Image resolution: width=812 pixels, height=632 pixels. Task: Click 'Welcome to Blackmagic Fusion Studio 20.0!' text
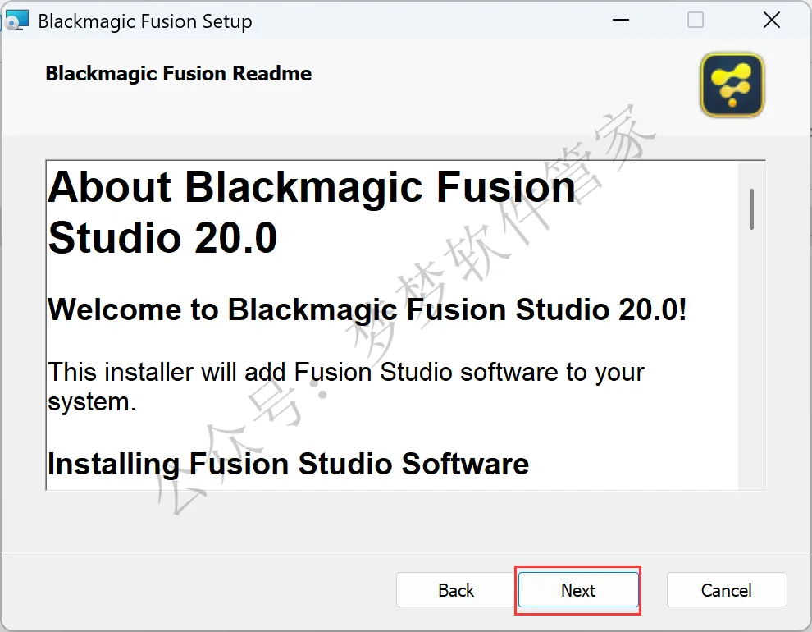(367, 309)
